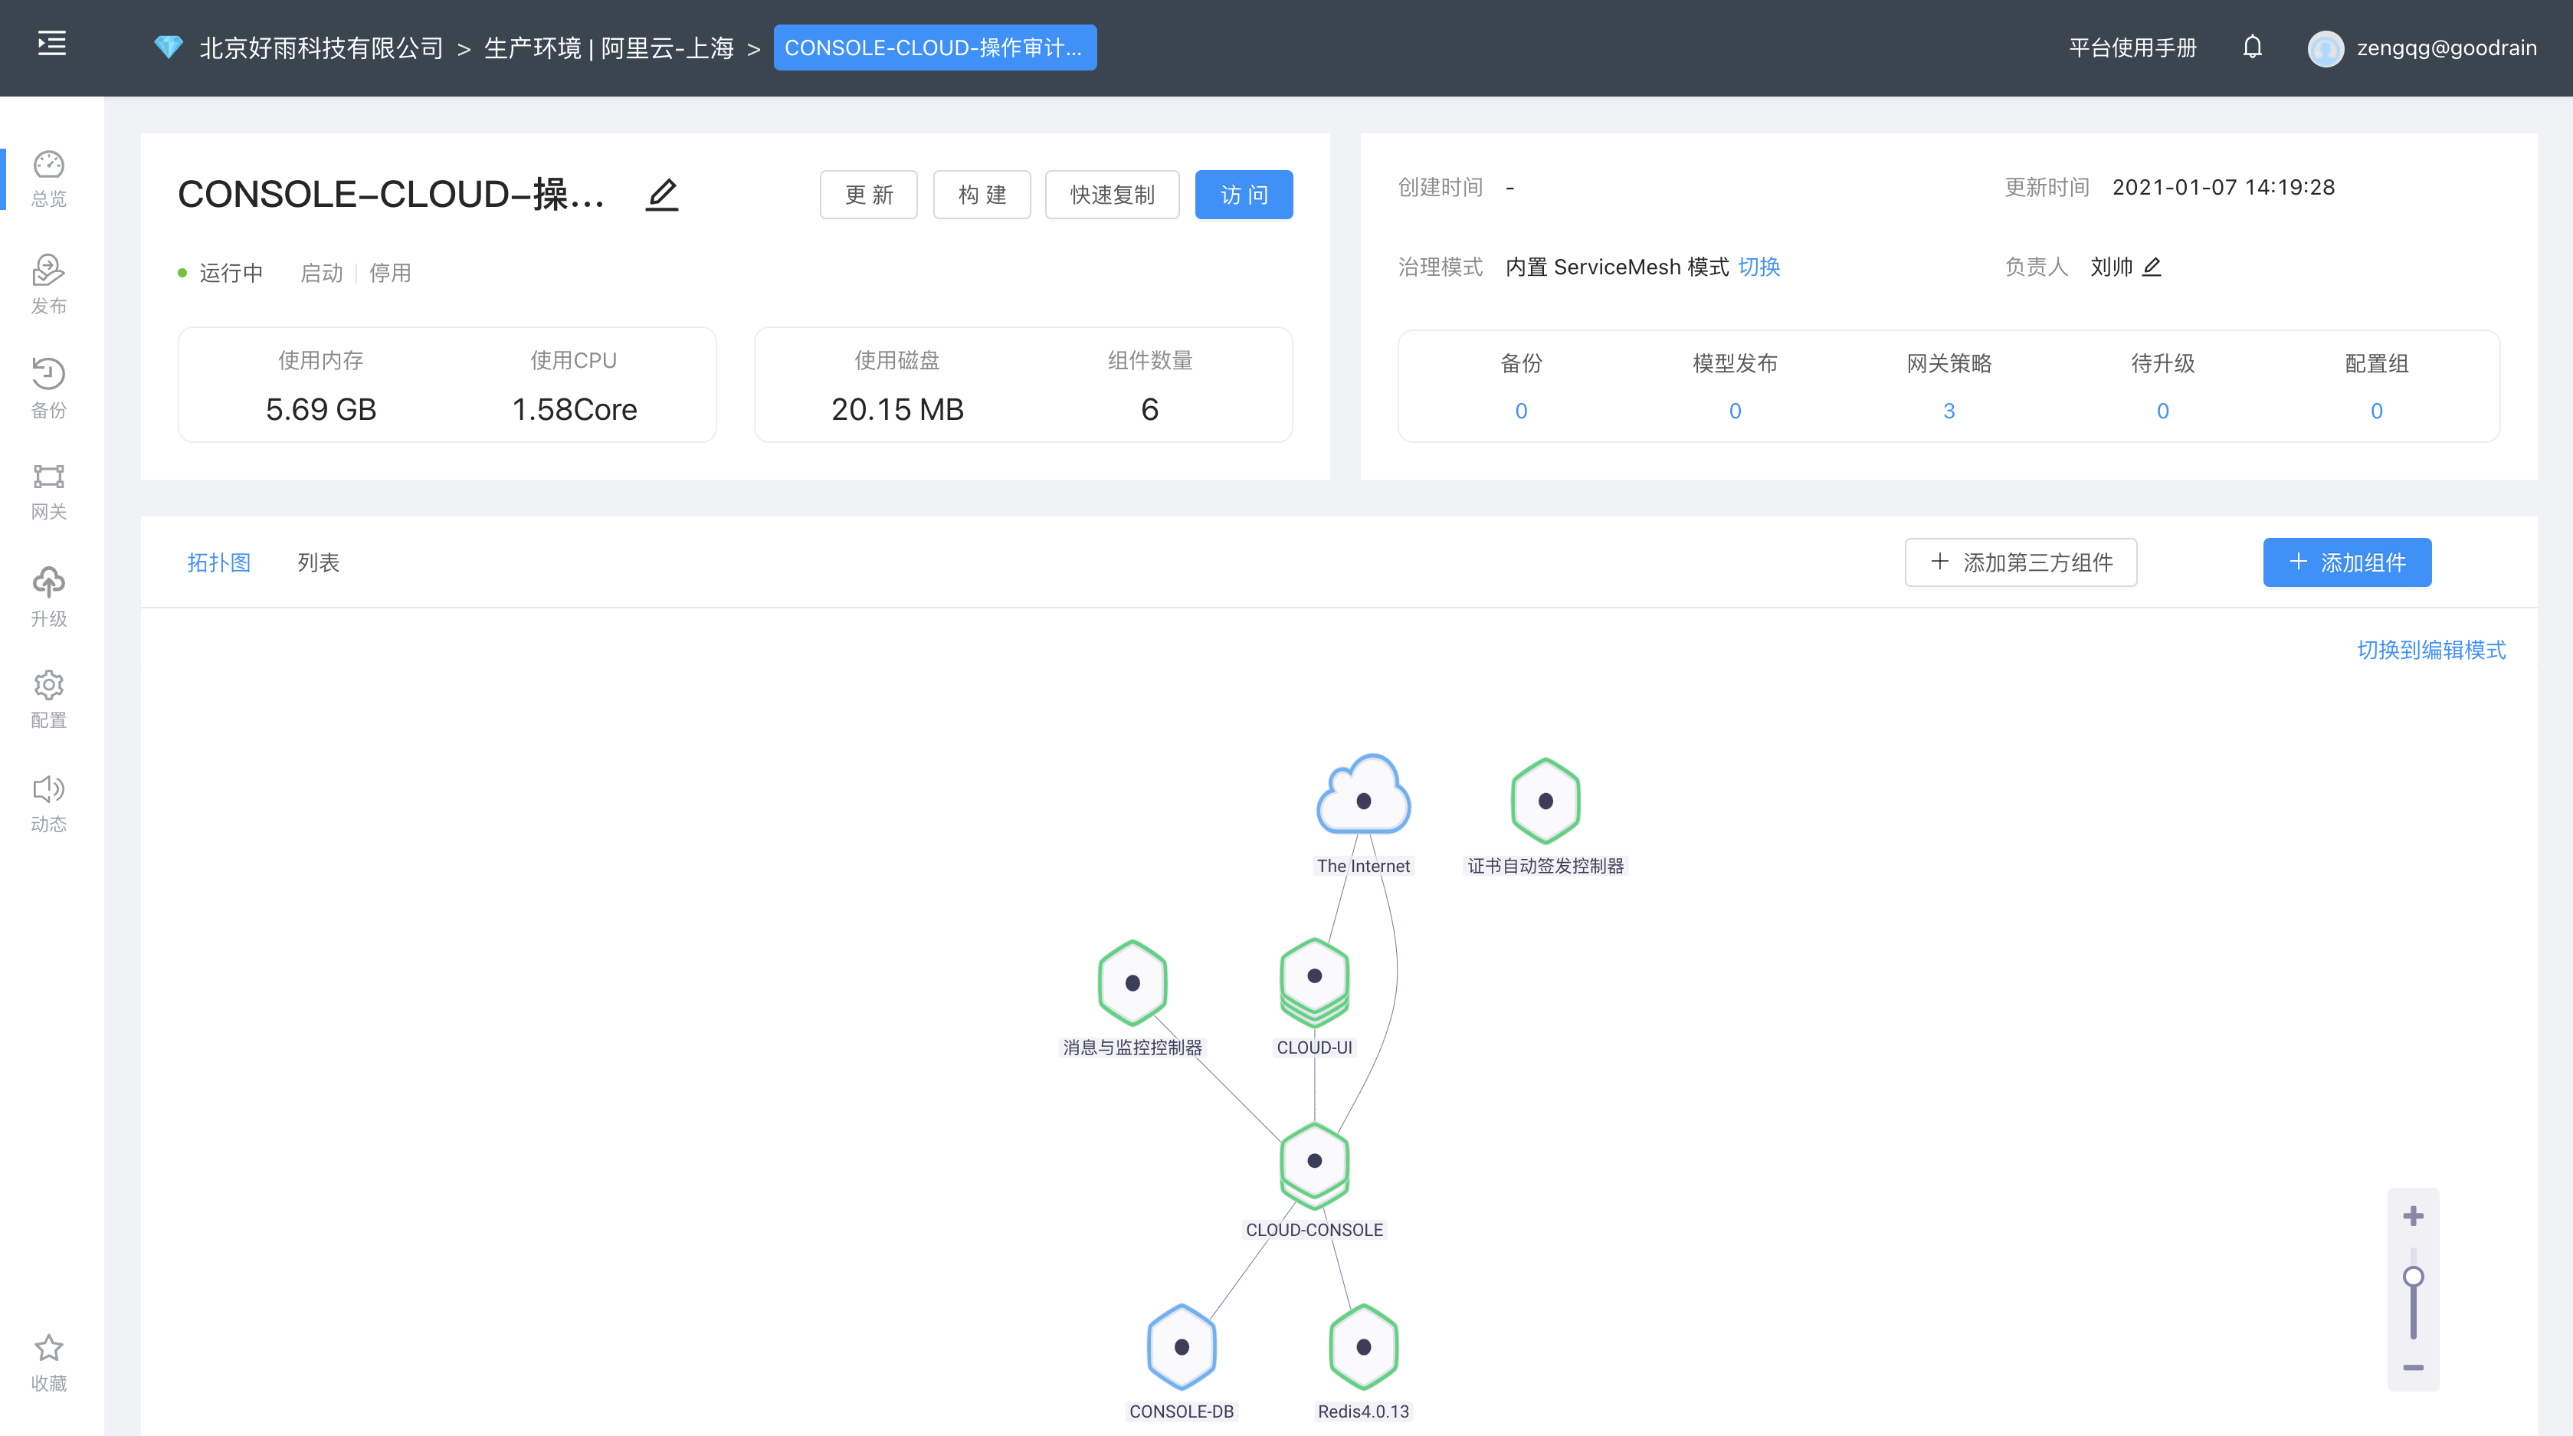Click the 构建 button
The height and width of the screenshot is (1436, 2573).
(x=981, y=194)
